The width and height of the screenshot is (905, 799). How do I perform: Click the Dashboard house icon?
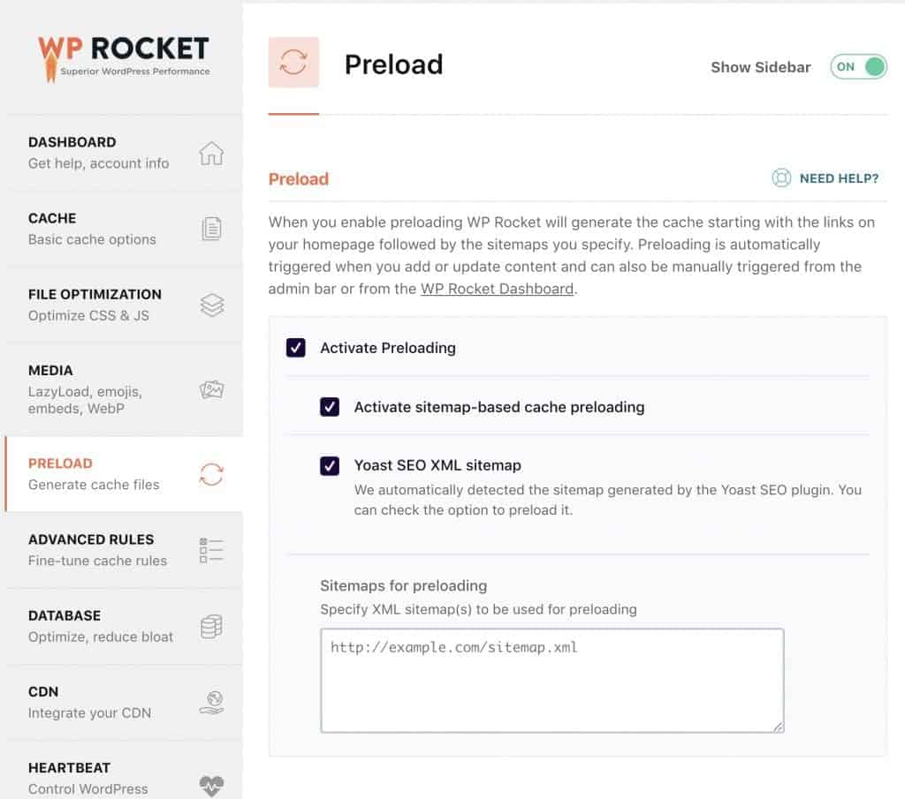[x=211, y=153]
